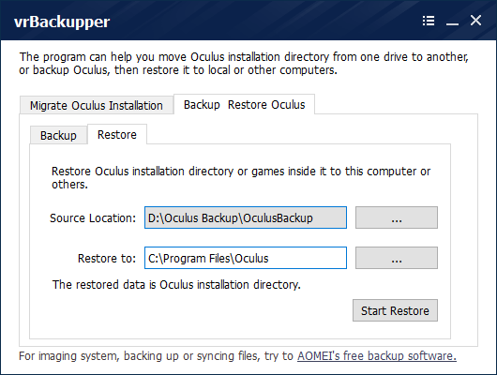The height and width of the screenshot is (375, 497).
Task: Click the Start Restore button
Action: pos(395,310)
